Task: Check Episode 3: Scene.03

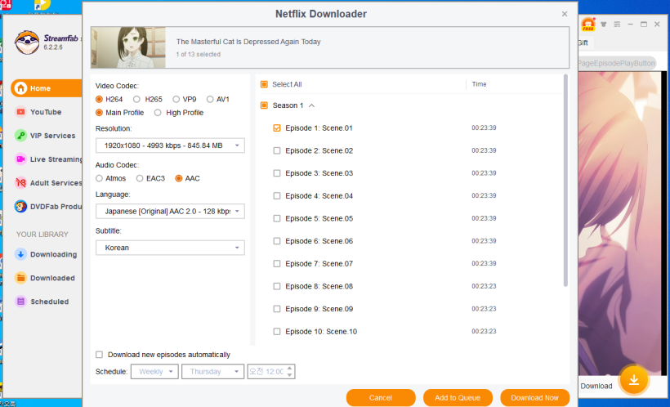Action: tap(277, 173)
